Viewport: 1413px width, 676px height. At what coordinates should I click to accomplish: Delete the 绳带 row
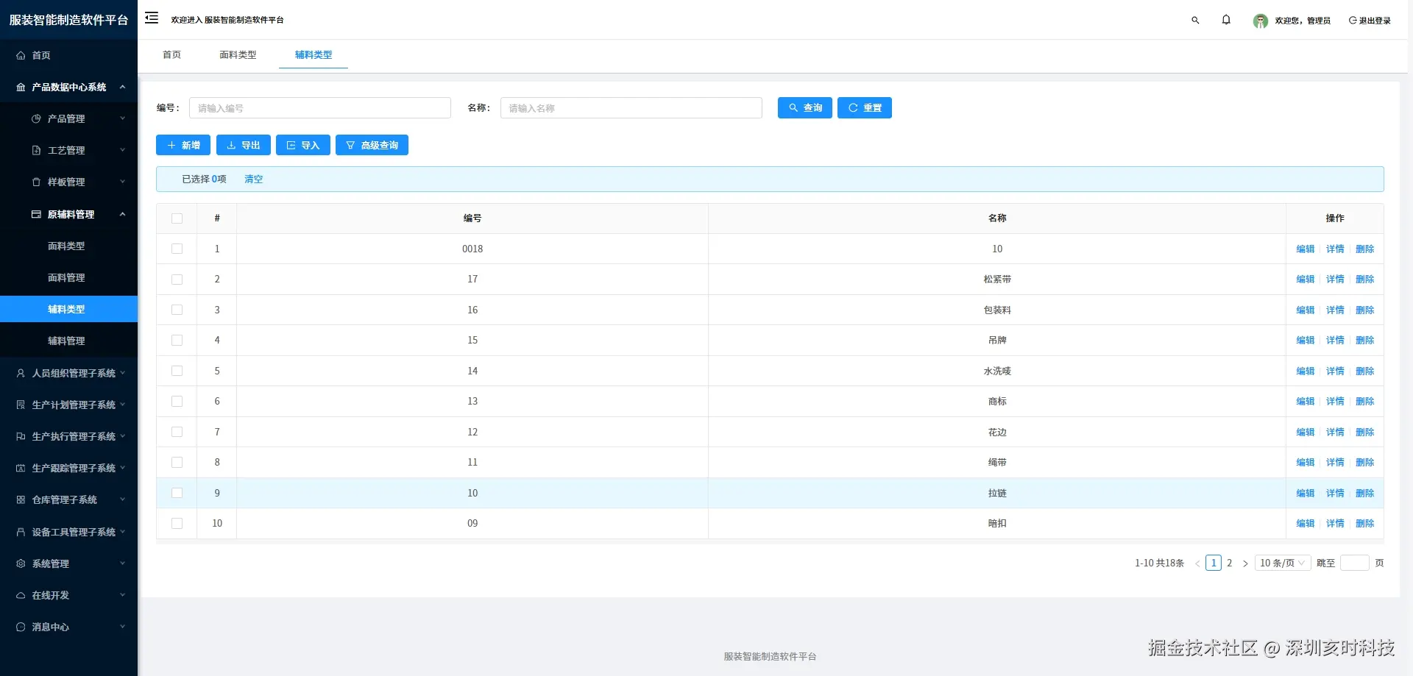(x=1364, y=462)
